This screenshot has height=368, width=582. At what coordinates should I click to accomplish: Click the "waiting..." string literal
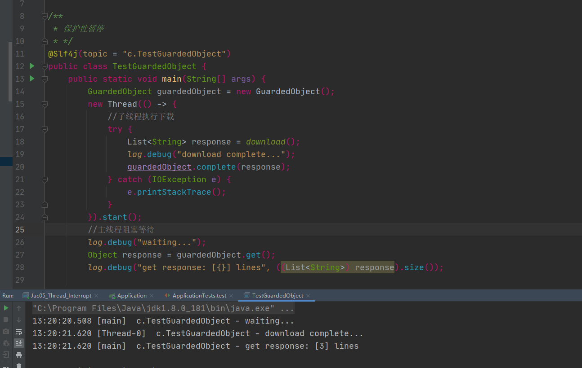tap(167, 242)
